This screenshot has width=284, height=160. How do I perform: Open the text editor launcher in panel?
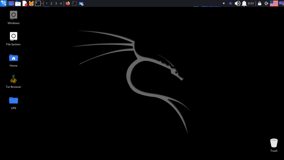pyautogui.click(x=25, y=3)
